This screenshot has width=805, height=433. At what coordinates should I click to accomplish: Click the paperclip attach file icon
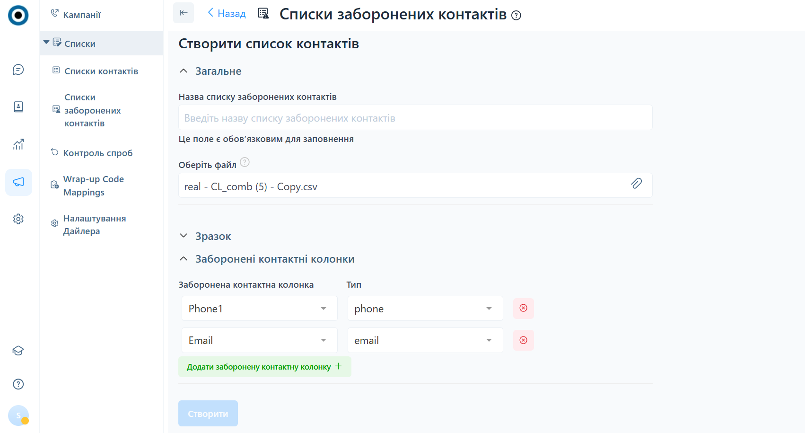pyautogui.click(x=636, y=184)
